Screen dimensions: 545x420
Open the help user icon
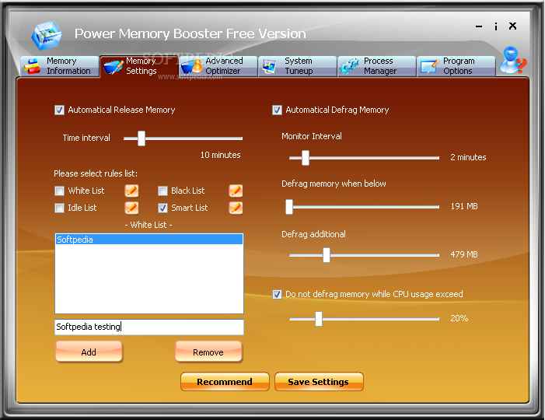pos(512,61)
